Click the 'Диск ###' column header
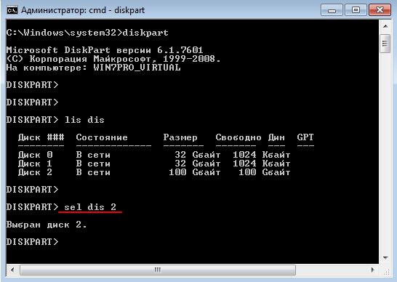 pyautogui.click(x=41, y=137)
